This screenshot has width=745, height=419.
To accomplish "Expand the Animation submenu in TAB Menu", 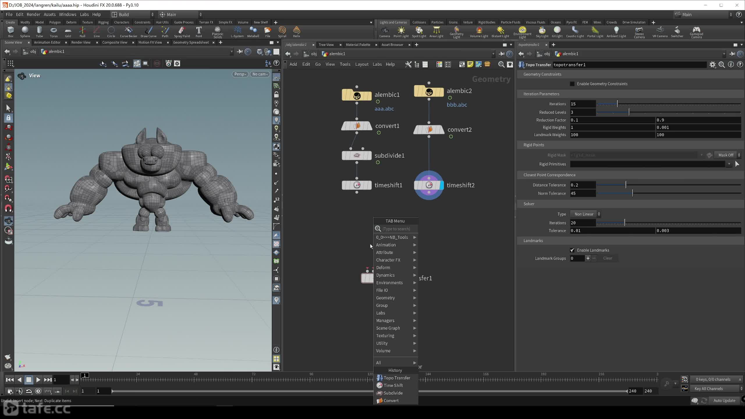I will tap(396, 245).
